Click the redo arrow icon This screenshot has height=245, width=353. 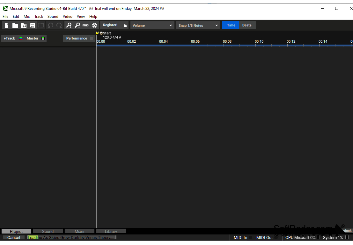coord(59,25)
